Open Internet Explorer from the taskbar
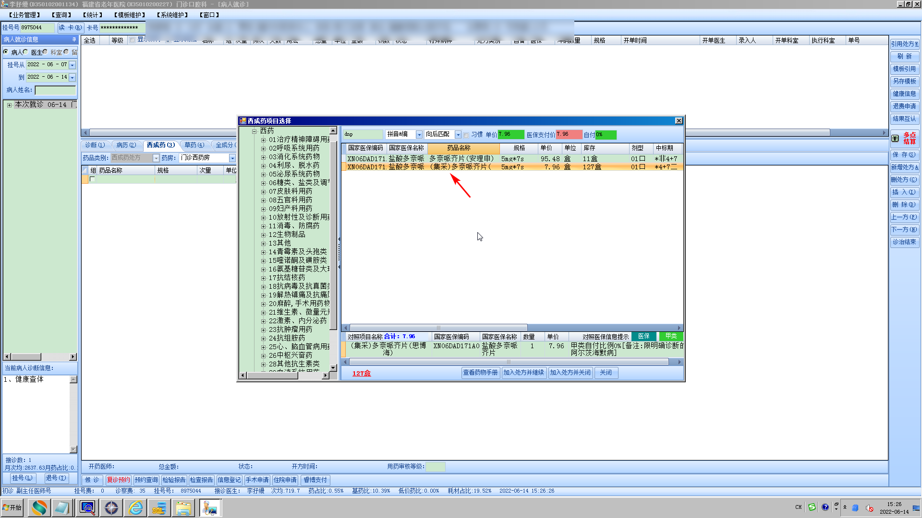The width and height of the screenshot is (922, 518). (x=136, y=508)
